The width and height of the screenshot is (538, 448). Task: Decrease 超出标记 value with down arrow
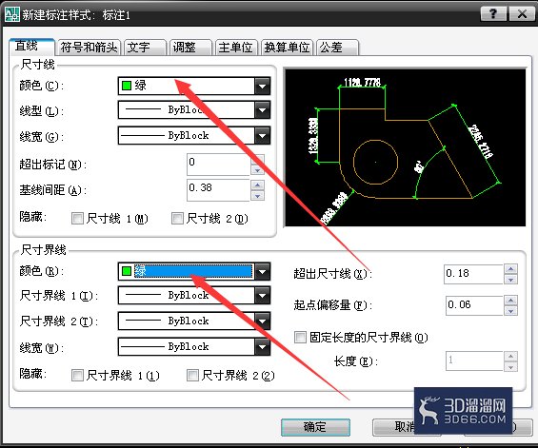point(258,170)
